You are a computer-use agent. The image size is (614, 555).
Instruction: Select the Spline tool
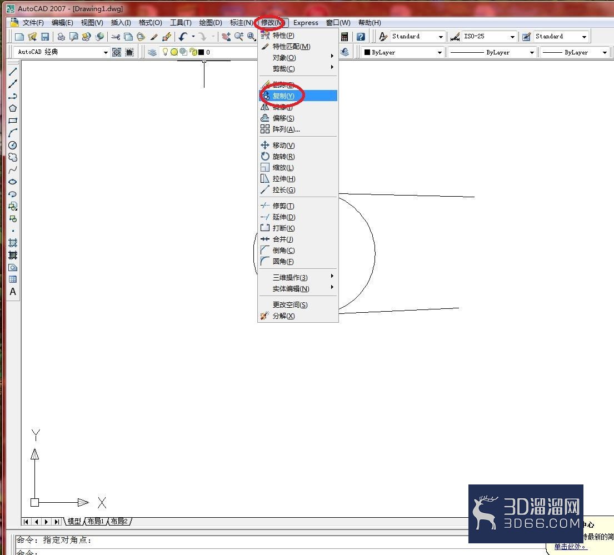pos(13,170)
